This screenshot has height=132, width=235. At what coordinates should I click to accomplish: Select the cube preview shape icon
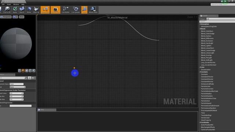coord(30,70)
